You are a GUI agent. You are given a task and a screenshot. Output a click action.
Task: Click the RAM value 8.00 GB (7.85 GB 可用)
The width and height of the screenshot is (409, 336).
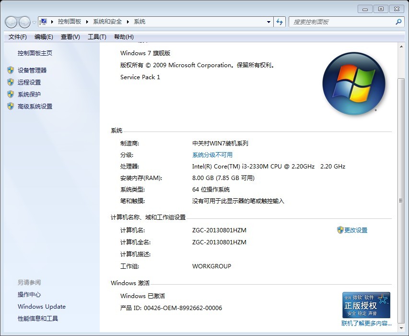tap(223, 178)
